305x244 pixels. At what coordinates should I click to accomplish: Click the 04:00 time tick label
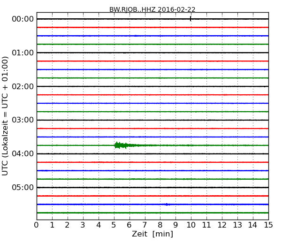[x=23, y=154]
